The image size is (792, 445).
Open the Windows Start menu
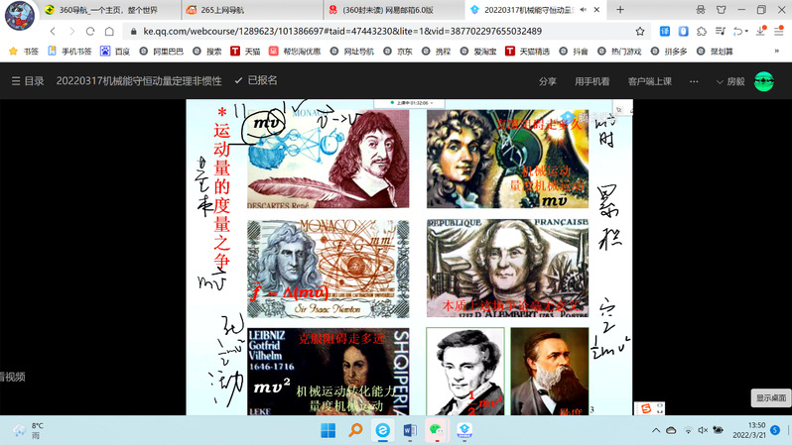point(328,430)
